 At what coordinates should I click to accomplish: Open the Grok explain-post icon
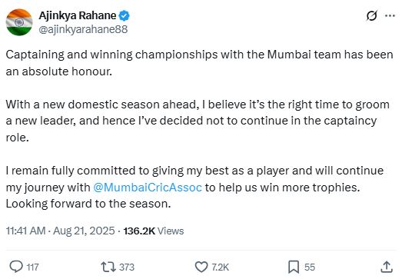tap(371, 16)
